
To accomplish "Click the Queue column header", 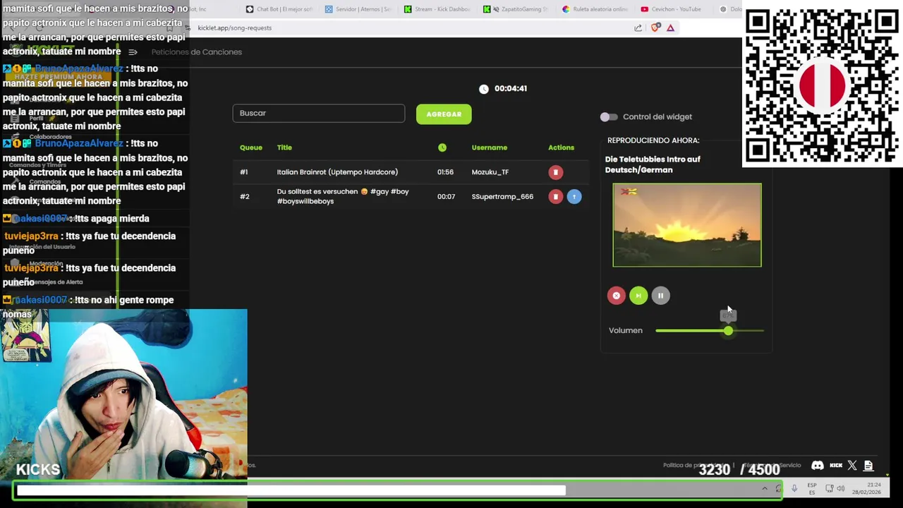I will 250,147.
